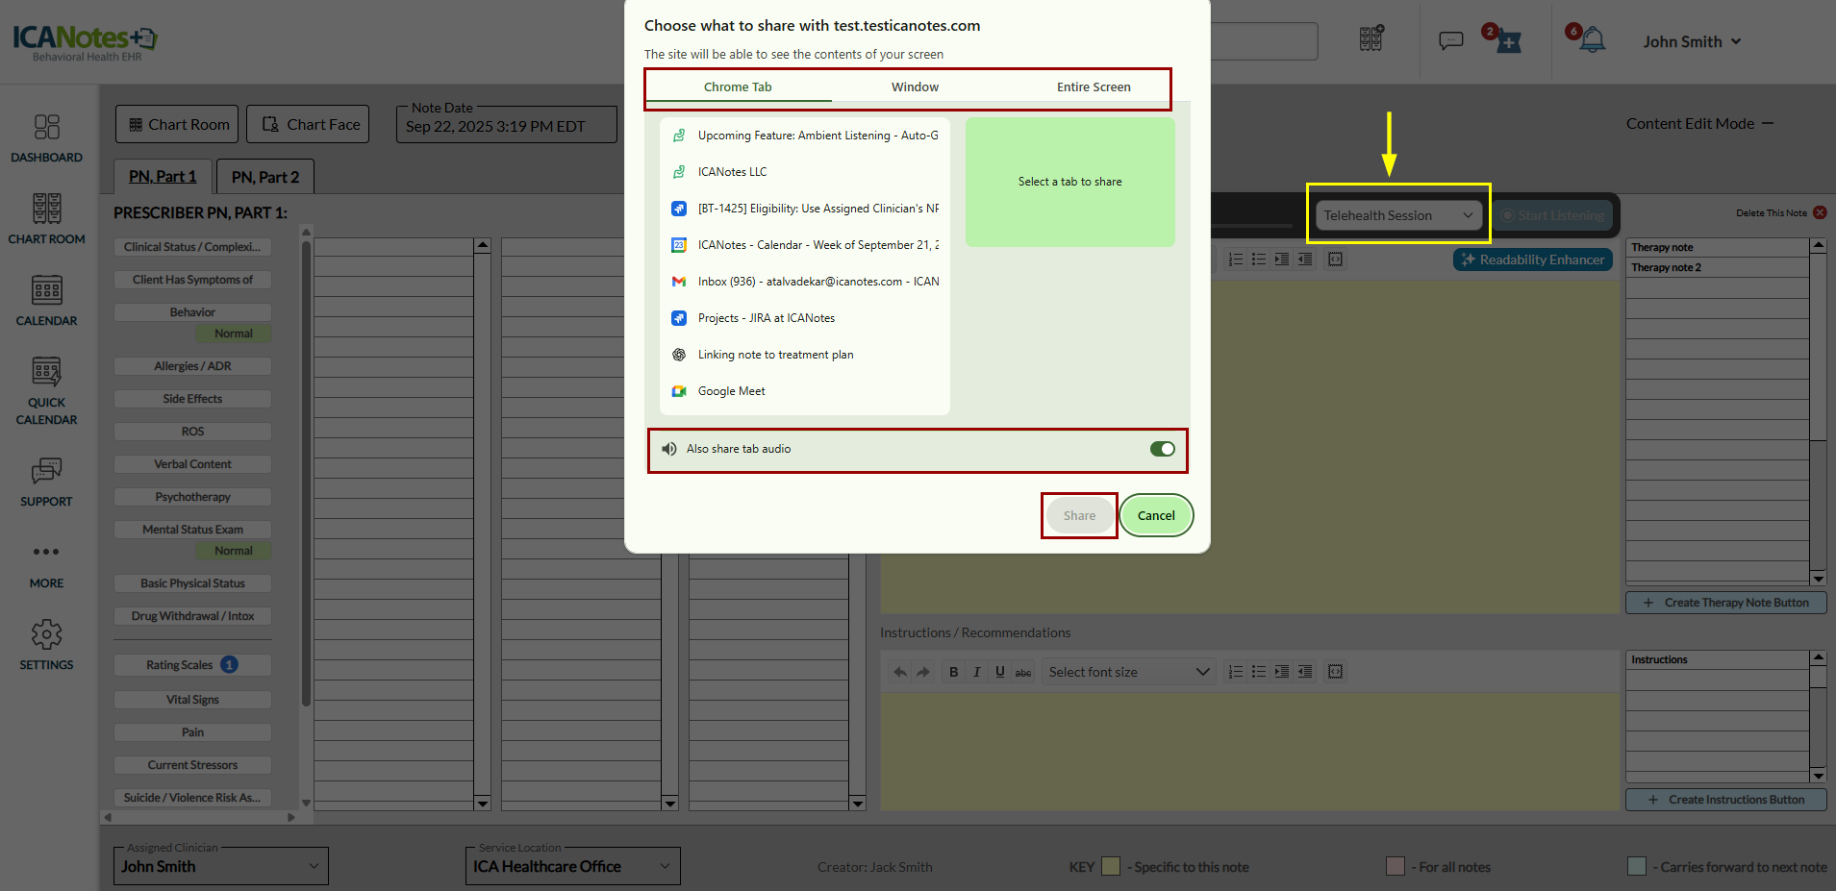Select 'Linking note to treatment plan' tab
This screenshot has width=1836, height=891.
[805, 355]
